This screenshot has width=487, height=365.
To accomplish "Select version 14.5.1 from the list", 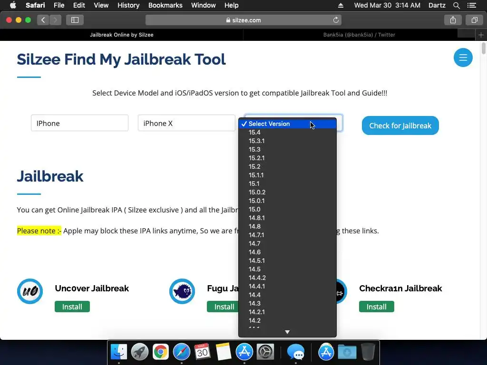I will point(287,261).
